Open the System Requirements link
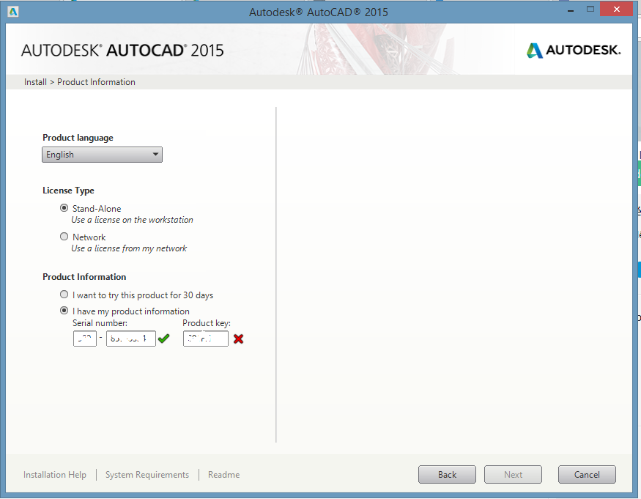The height and width of the screenshot is (499, 641). (x=147, y=475)
